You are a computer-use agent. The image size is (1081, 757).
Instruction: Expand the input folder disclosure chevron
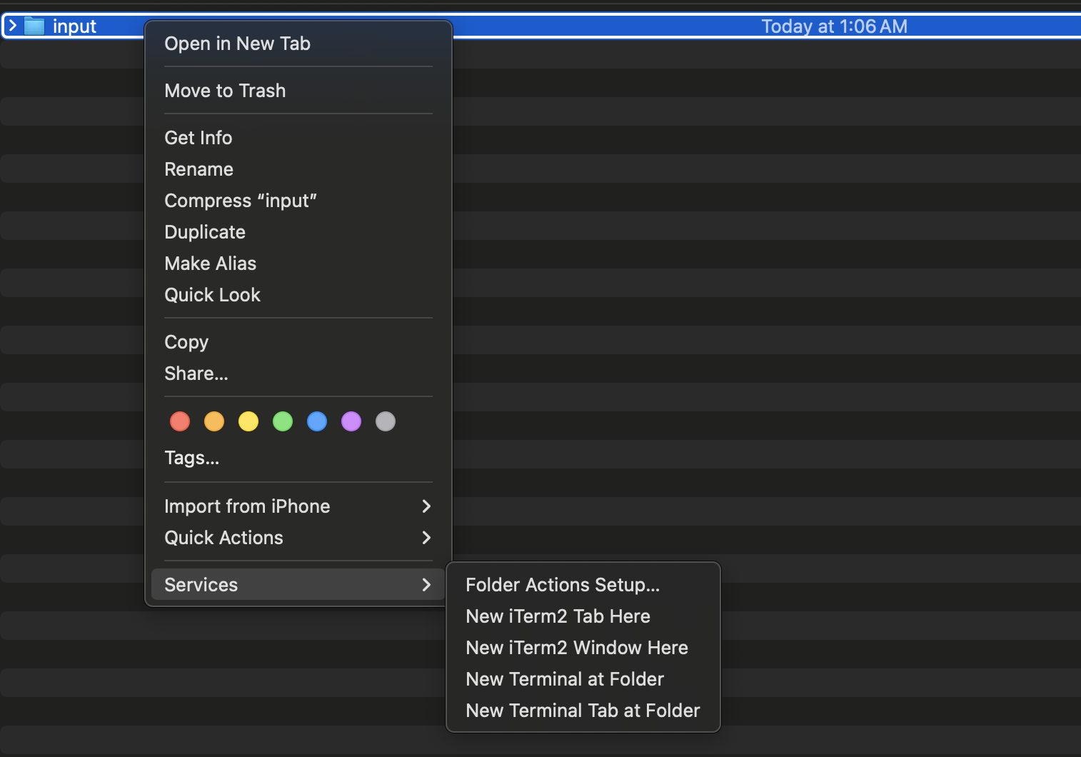12,26
